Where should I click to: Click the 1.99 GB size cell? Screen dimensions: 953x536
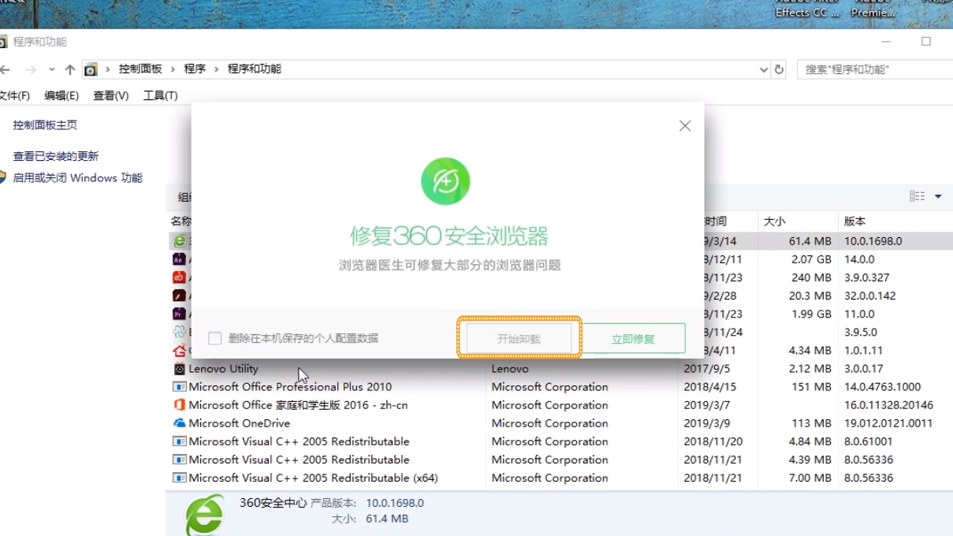pyautogui.click(x=811, y=314)
